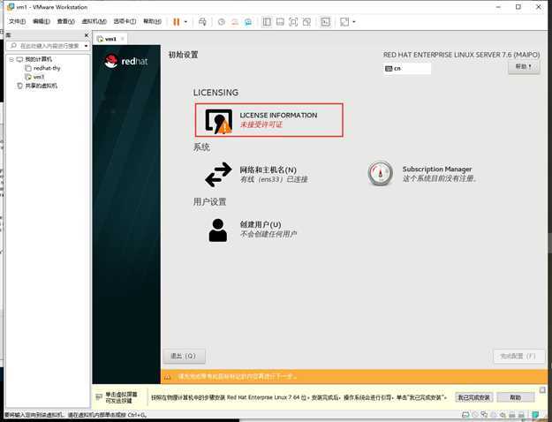Click the 有线(ens33)已连接 status text
The width and height of the screenshot is (552, 422).
pyautogui.click(x=274, y=179)
